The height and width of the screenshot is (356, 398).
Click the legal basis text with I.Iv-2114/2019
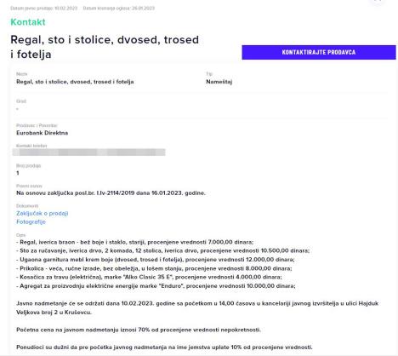[111, 193]
